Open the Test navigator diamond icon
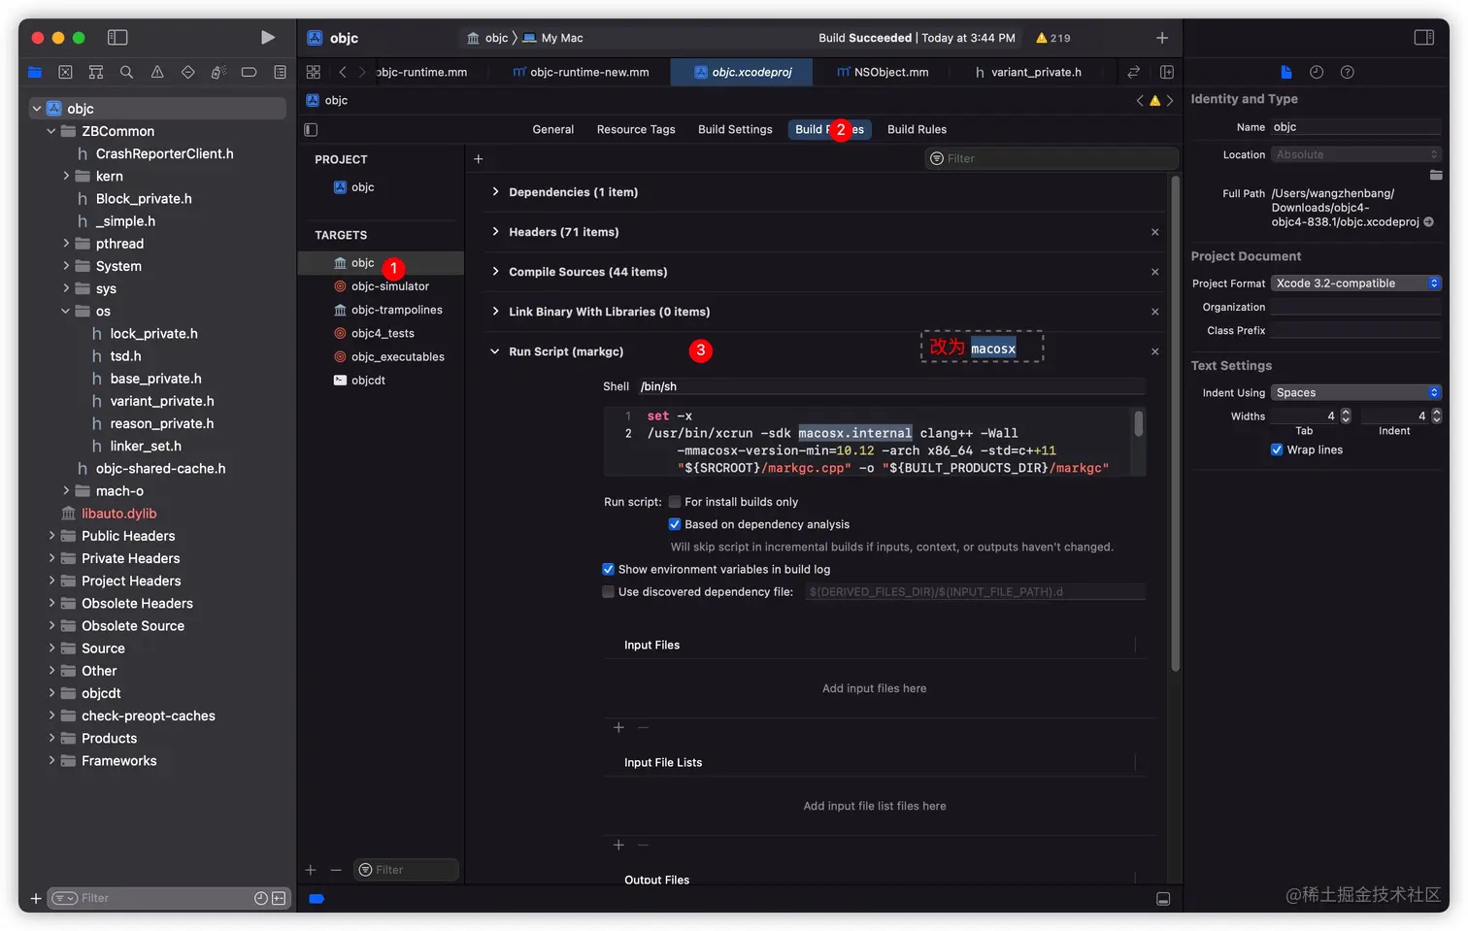1468x931 pixels. point(188,72)
